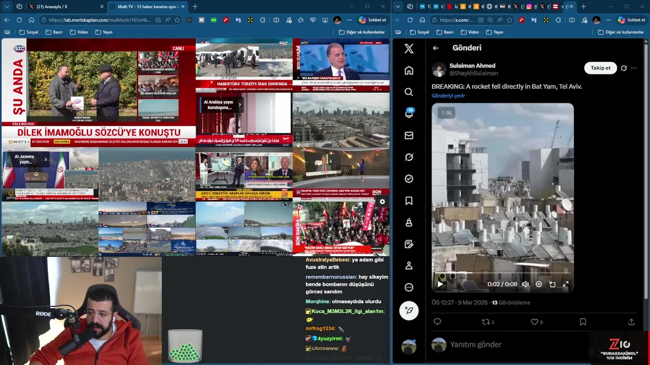Click Yanıtını gönder reply field
Viewport: 650px width, 365px height.
tap(476, 345)
